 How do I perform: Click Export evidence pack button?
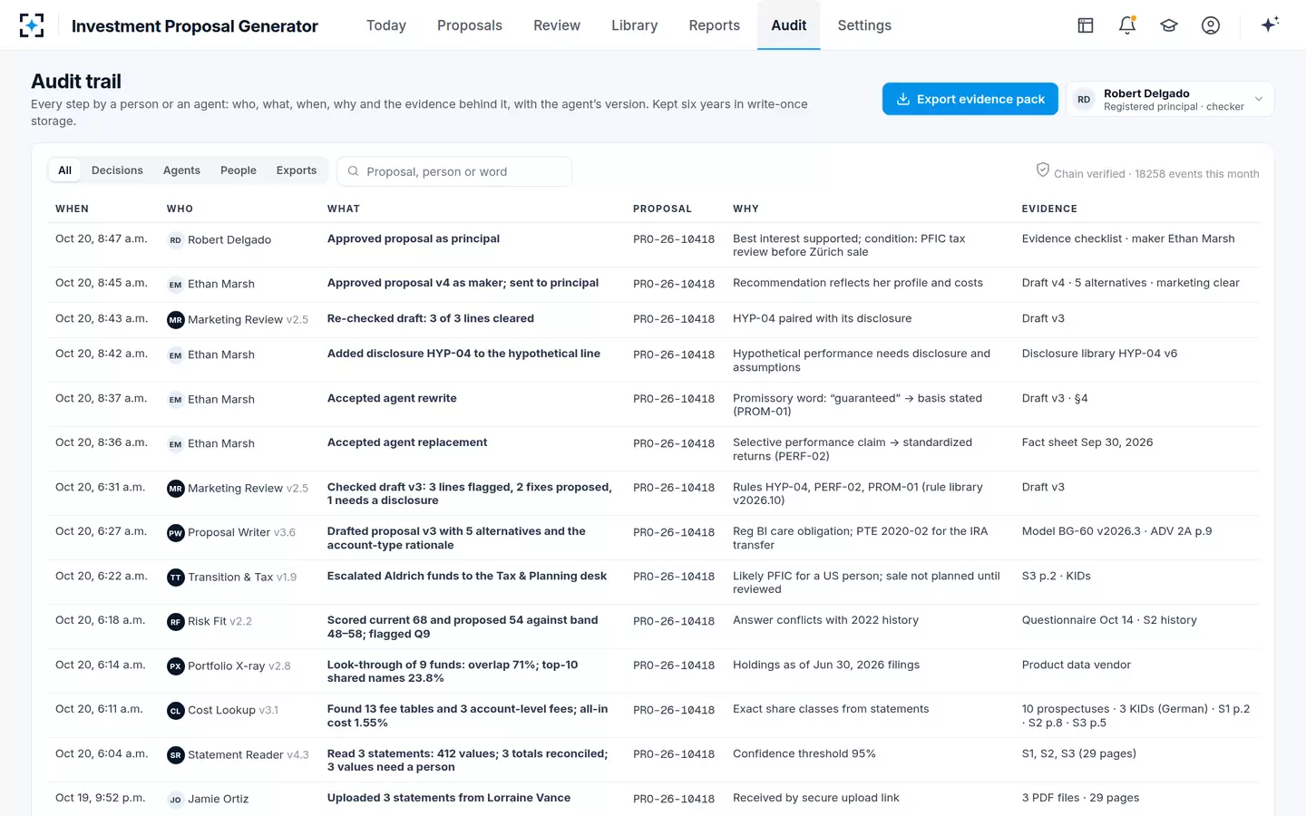(x=970, y=99)
